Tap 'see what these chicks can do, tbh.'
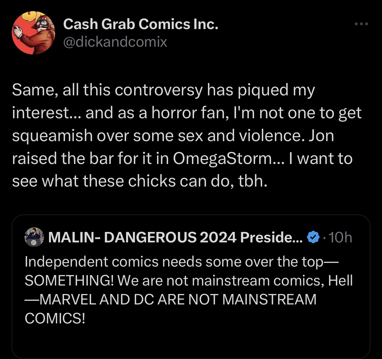Screen dimensions: 382x359 pyautogui.click(x=140, y=181)
